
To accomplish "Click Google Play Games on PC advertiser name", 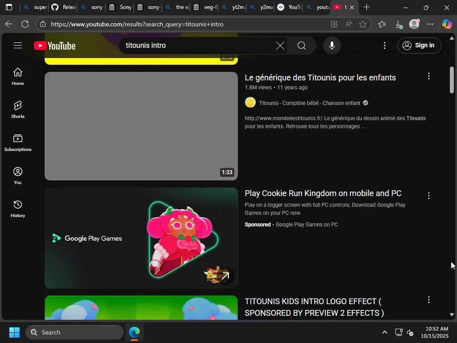I will click(x=307, y=225).
